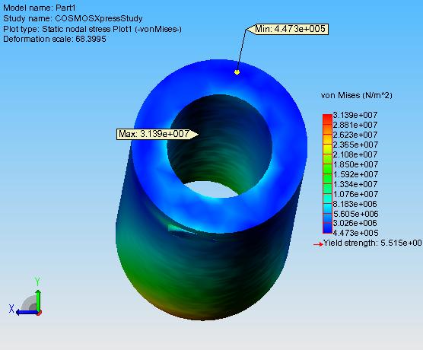
Task: Click the legend value 2.623e+007
Action: point(355,135)
